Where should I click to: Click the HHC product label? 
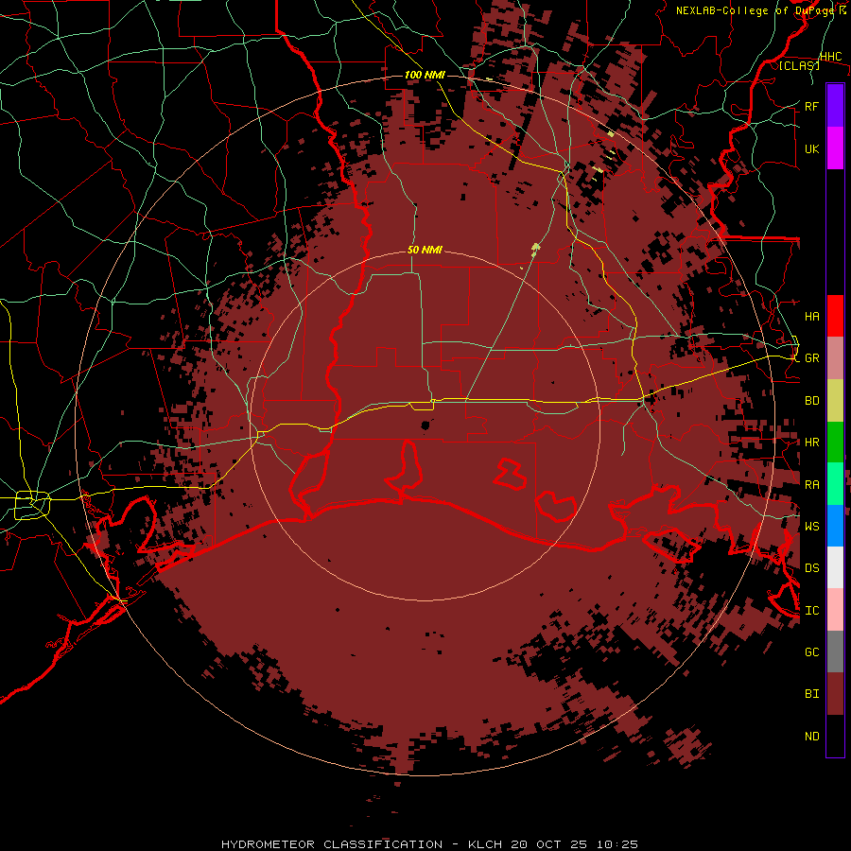coord(830,57)
